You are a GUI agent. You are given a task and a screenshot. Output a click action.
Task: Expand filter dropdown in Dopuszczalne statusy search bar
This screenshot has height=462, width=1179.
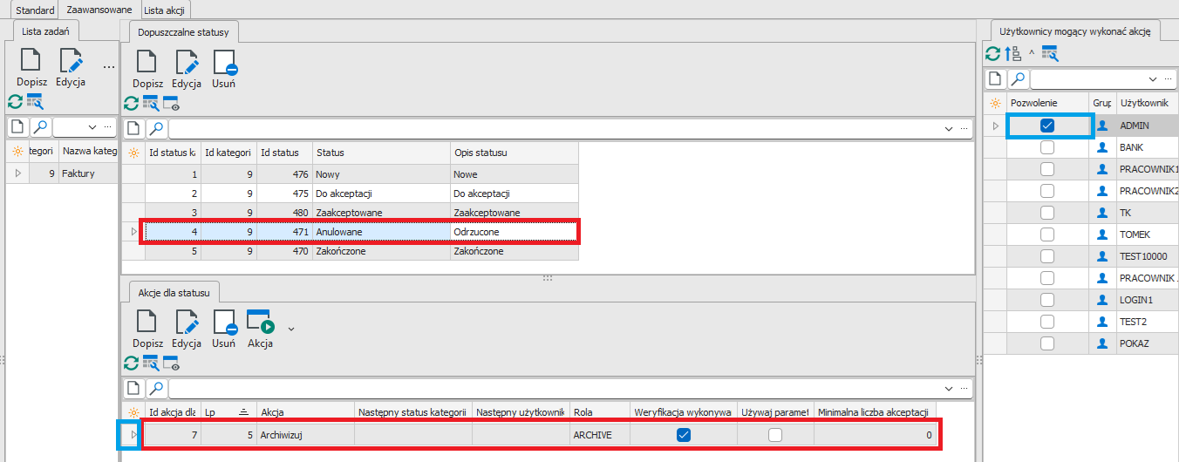pos(949,129)
